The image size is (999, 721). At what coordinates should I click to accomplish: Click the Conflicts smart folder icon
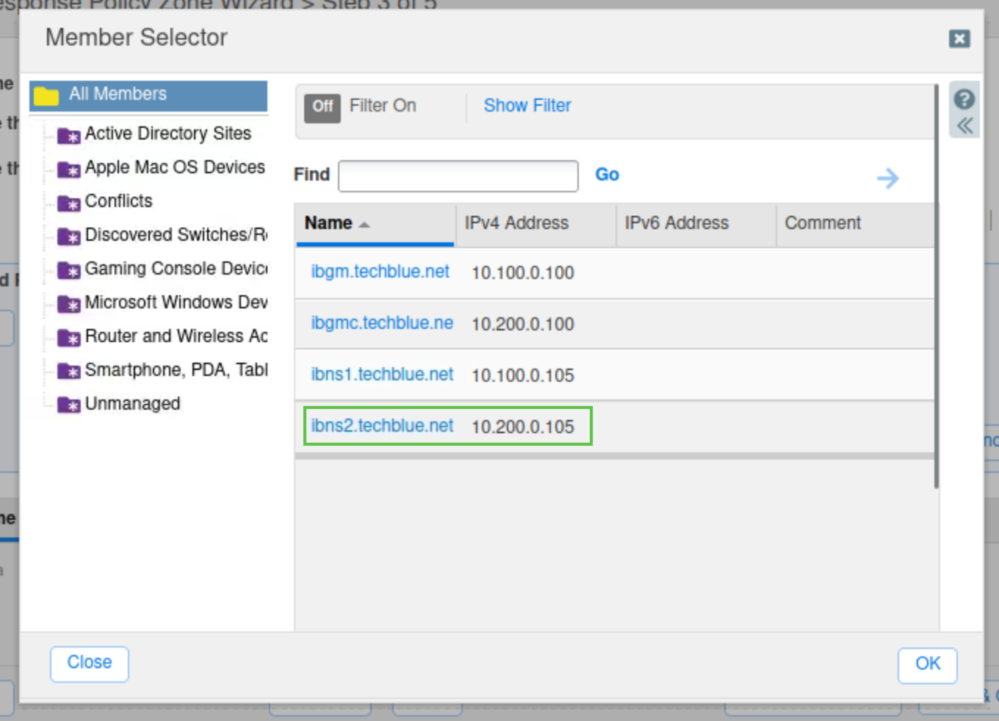tap(69, 203)
